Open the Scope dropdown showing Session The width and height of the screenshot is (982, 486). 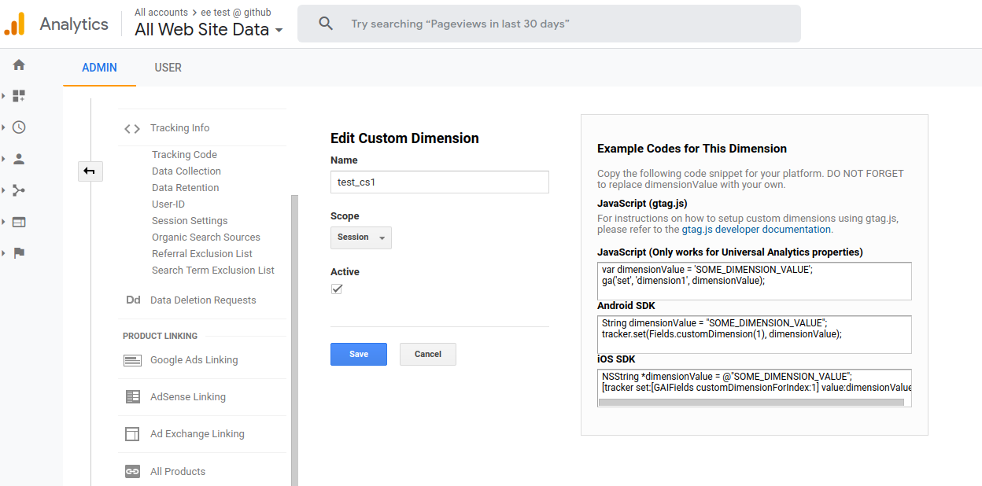pos(360,237)
